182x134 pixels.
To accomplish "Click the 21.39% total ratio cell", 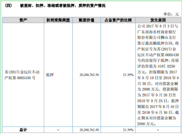I will click(128, 130).
